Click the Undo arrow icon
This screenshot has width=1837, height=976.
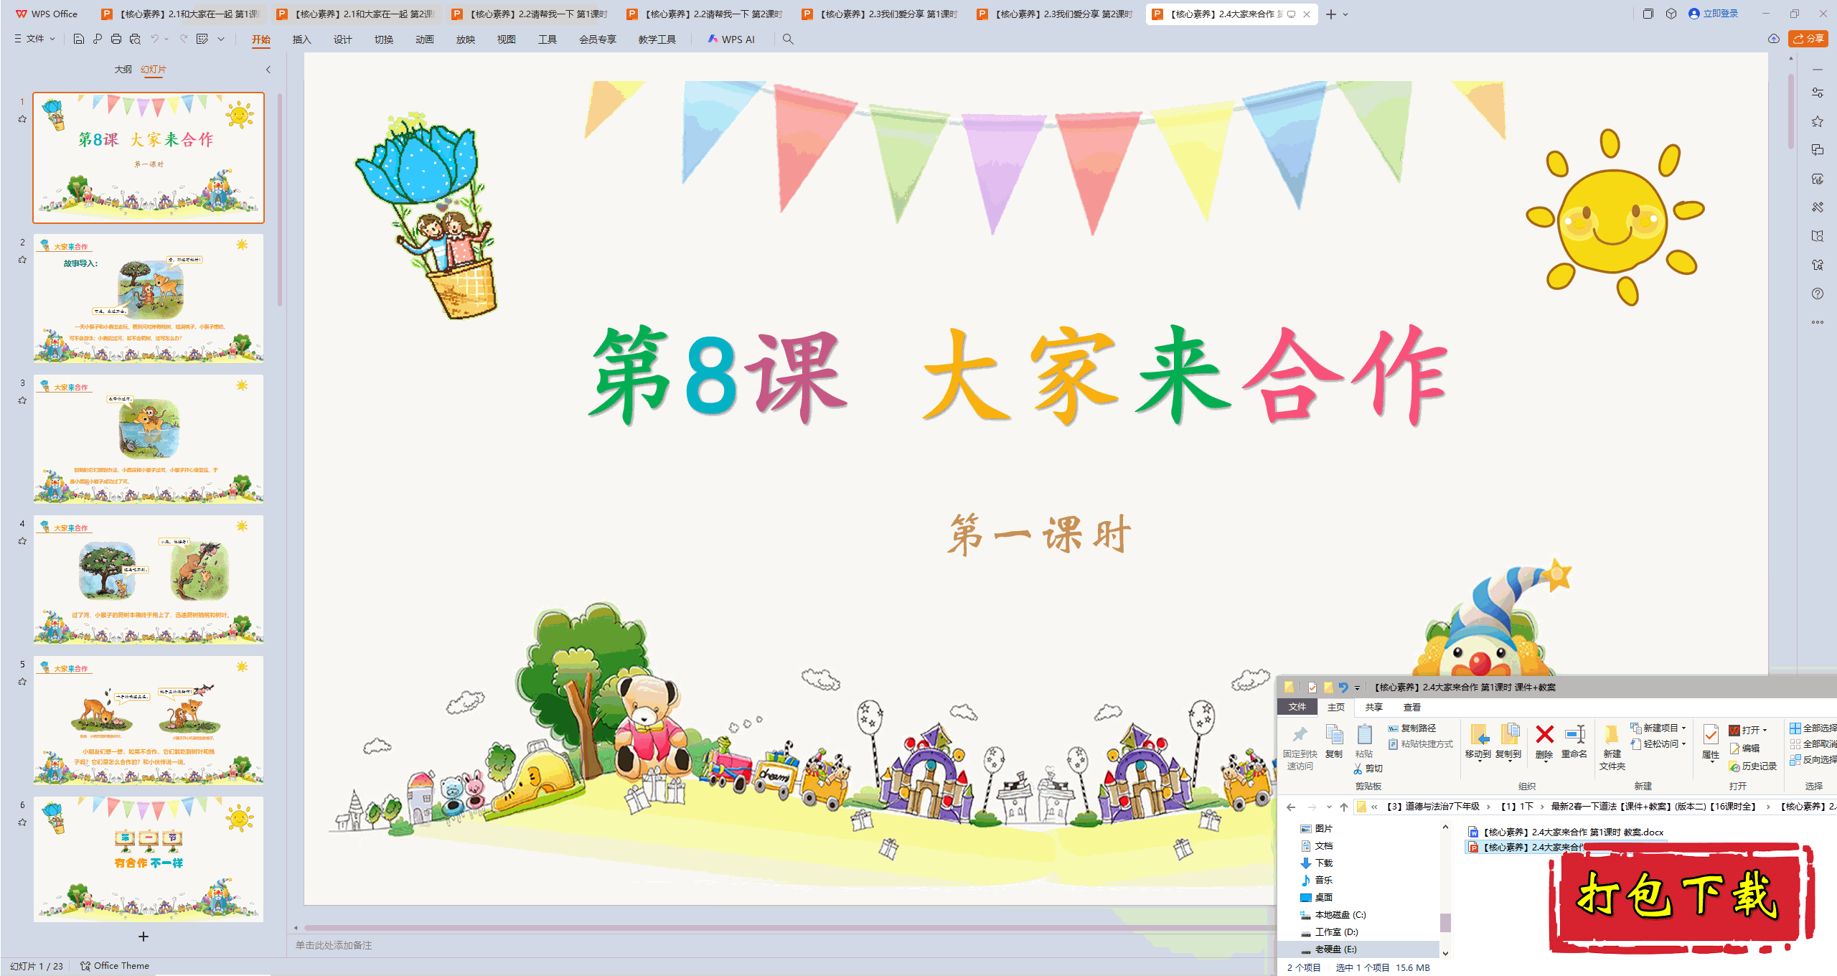154,39
